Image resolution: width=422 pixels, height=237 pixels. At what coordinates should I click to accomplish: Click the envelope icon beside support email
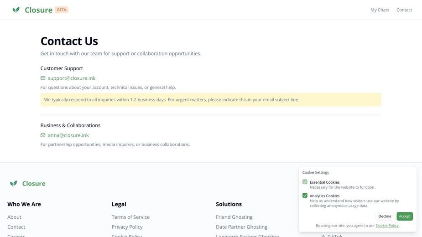43,78
